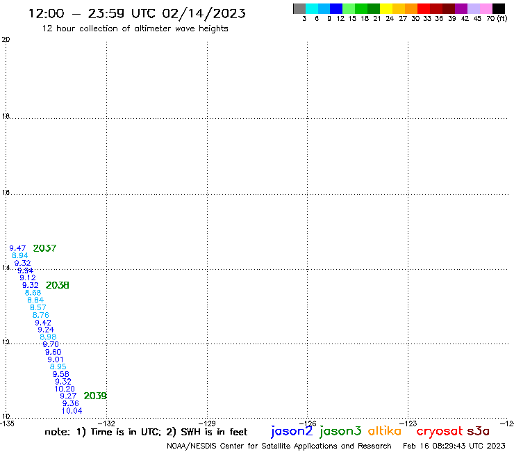Click the 8.95 wave height value
Image resolution: width=514 pixels, height=452 pixels.
coord(58,366)
